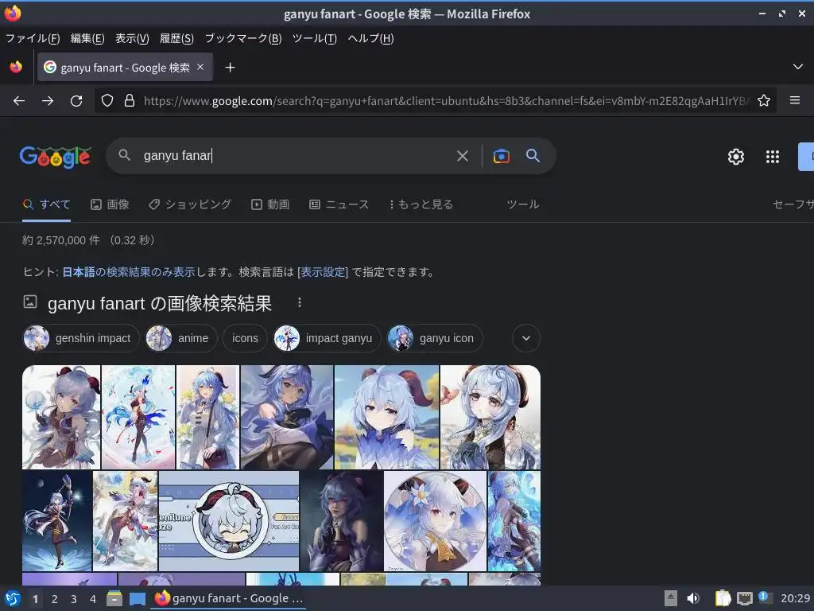Select the impact ganyu filter chip
This screenshot has height=611, width=814.
pyautogui.click(x=327, y=338)
